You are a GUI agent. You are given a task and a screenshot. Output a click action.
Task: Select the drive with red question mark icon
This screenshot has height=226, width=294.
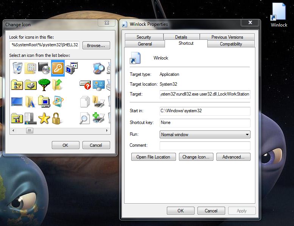click(x=85, y=85)
